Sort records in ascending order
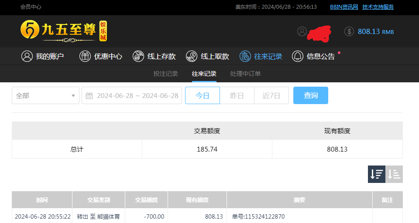The width and height of the screenshot is (419, 223). [x=394, y=174]
